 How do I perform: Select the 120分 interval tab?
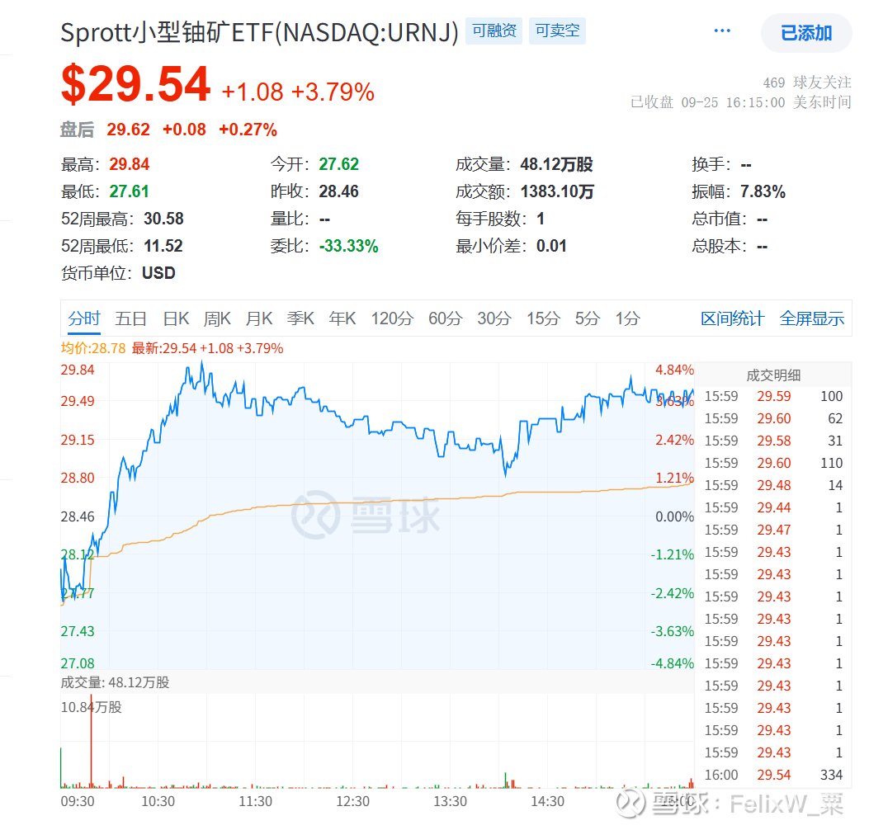tap(392, 319)
